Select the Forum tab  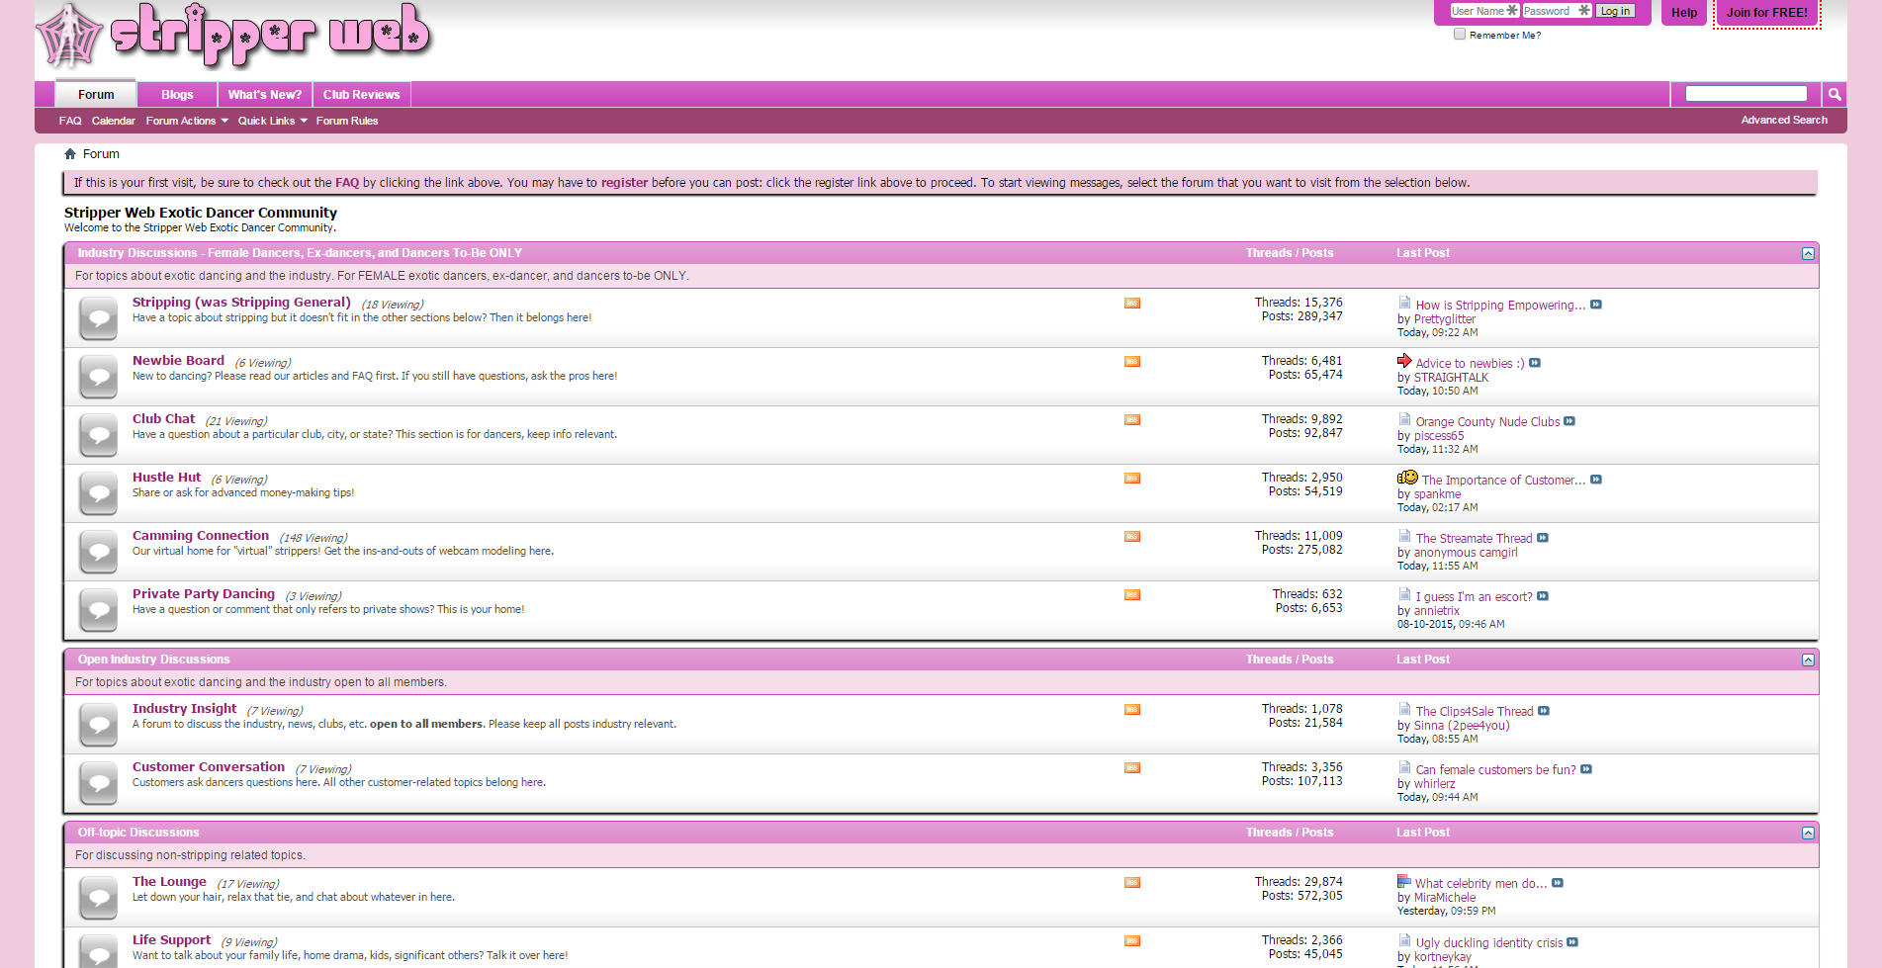pyautogui.click(x=96, y=94)
